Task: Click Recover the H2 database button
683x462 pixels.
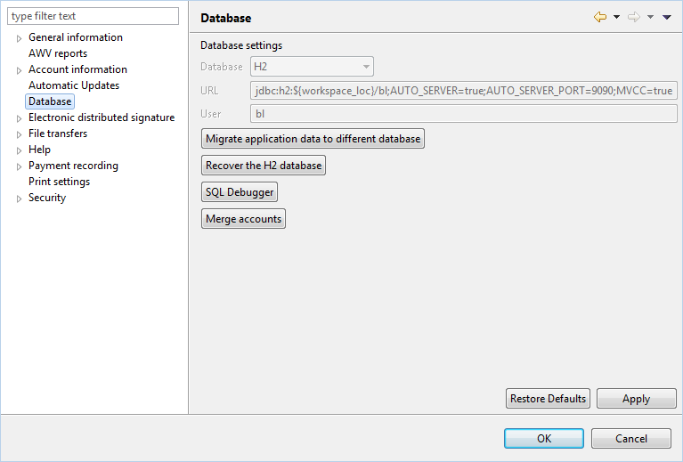Action: pyautogui.click(x=264, y=166)
